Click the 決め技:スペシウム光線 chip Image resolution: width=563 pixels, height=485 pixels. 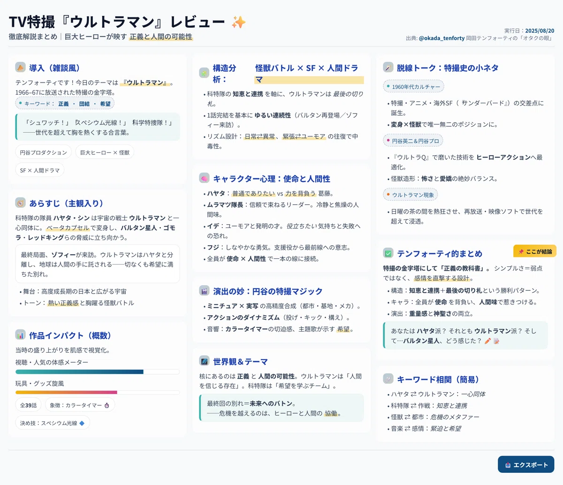click(53, 423)
